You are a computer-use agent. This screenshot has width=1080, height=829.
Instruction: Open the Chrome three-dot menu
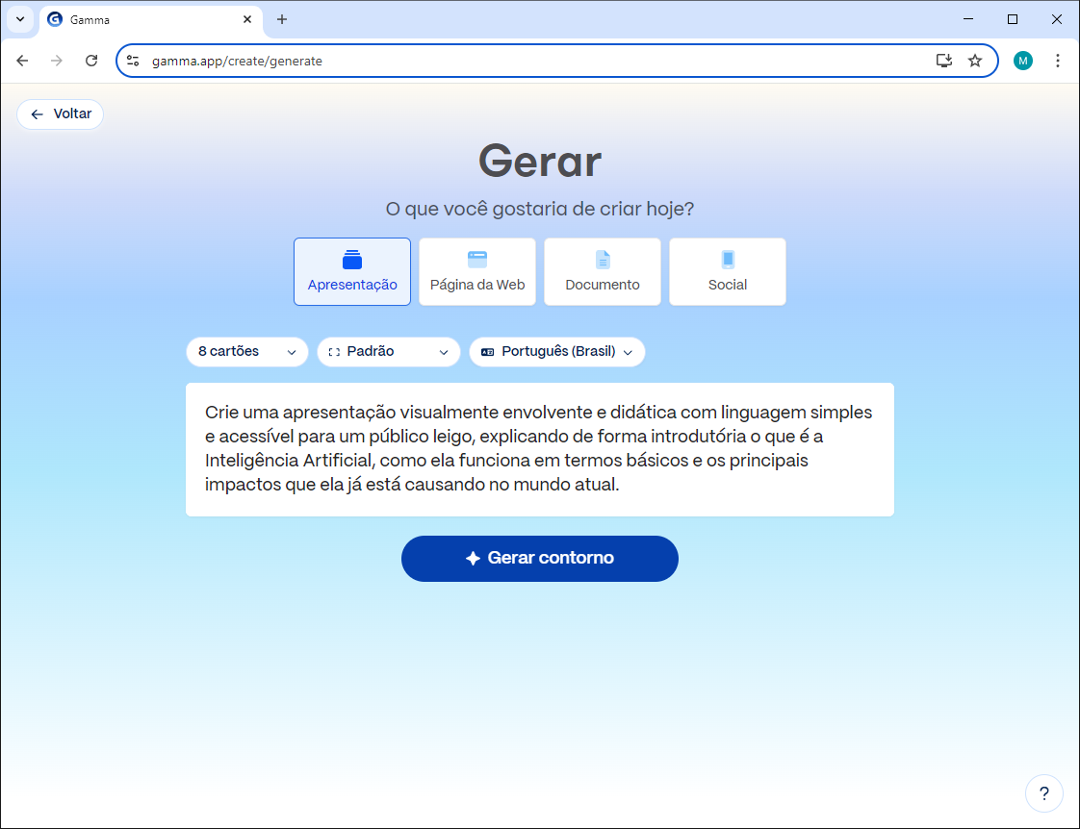[1058, 61]
